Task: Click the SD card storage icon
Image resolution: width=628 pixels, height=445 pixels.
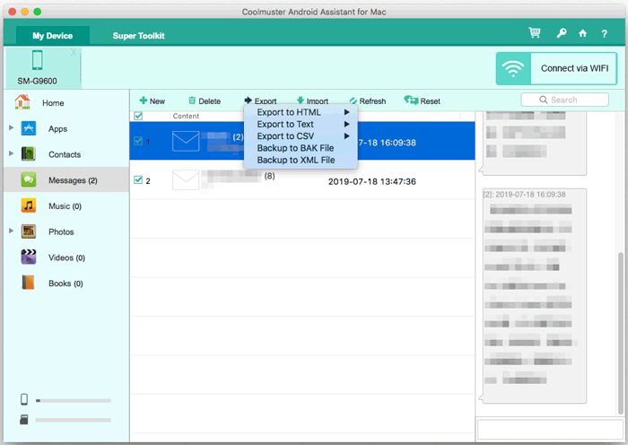Action: point(24,420)
